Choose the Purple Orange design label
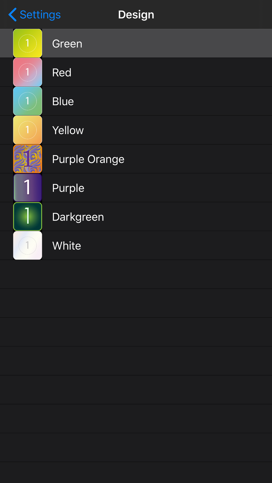 point(88,159)
